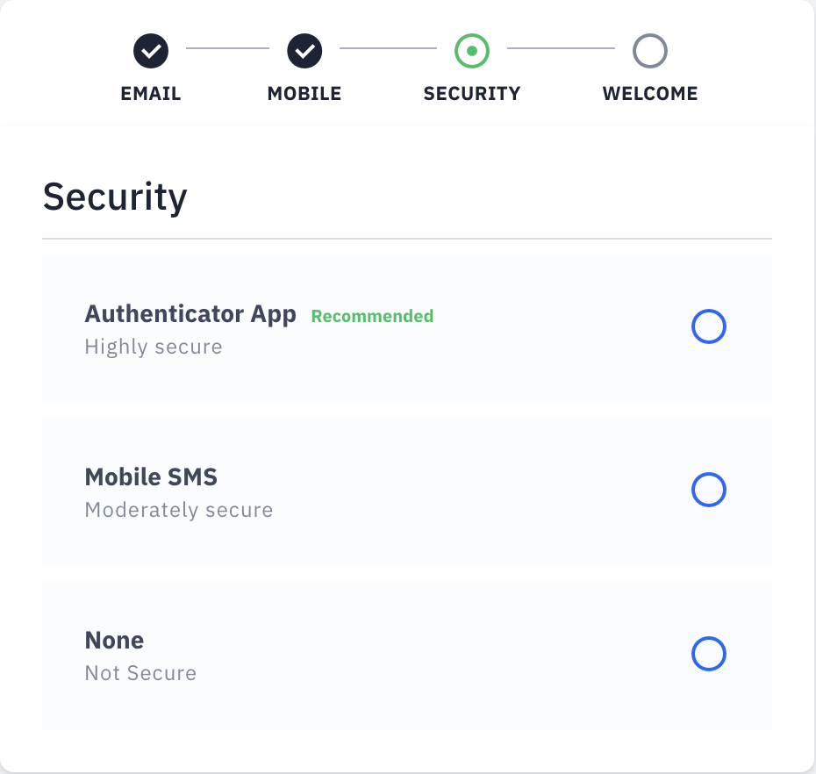Click the Mobile step checkmark icon
The height and width of the screenshot is (774, 816).
point(304,51)
